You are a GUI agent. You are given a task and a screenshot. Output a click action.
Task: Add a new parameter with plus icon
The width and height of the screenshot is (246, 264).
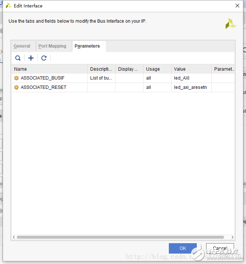[x=31, y=58]
